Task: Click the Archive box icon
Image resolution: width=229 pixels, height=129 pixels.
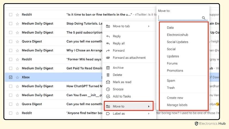Action: (x=108, y=68)
